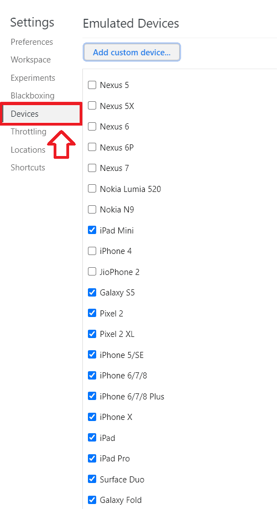Screen dimensions: 277x509
Task: Tick the Nokia N9 checkbox
Action: click(92, 209)
